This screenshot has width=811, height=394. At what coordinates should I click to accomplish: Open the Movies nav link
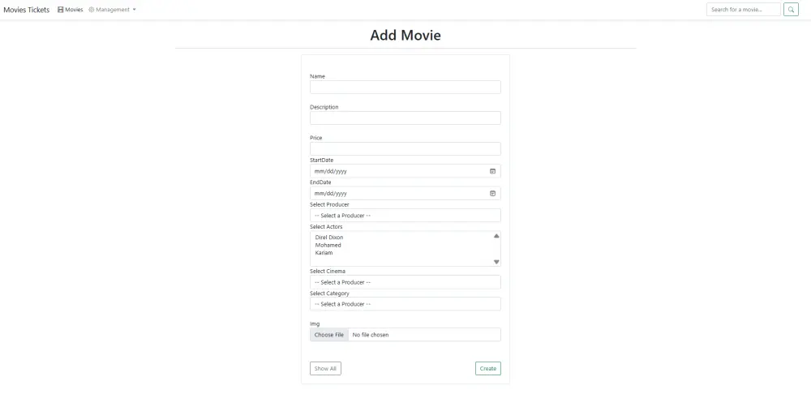point(71,10)
